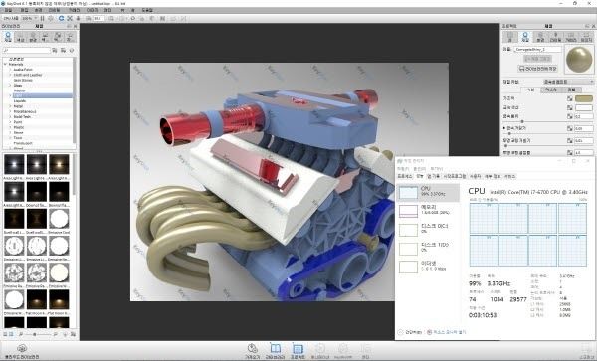Screen dimensions: 597x361
Task: Click the beige base color swatch
Action: point(584,98)
